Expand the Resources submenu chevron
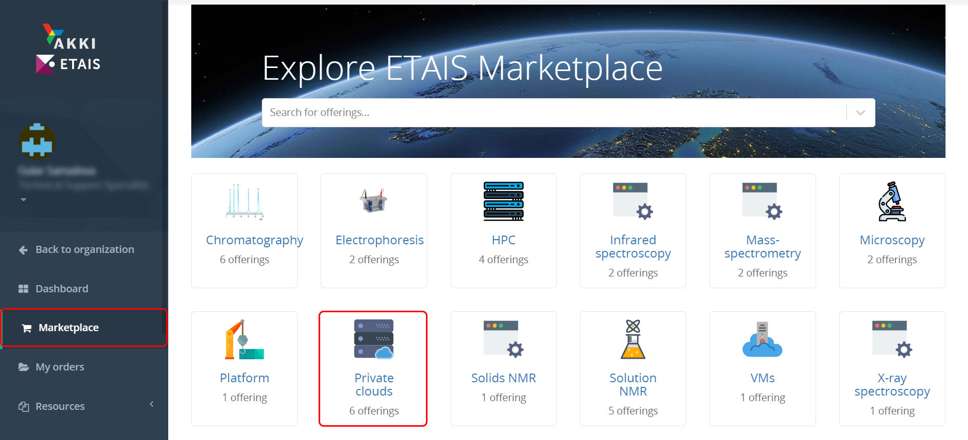The height and width of the screenshot is (440, 968). tap(151, 404)
